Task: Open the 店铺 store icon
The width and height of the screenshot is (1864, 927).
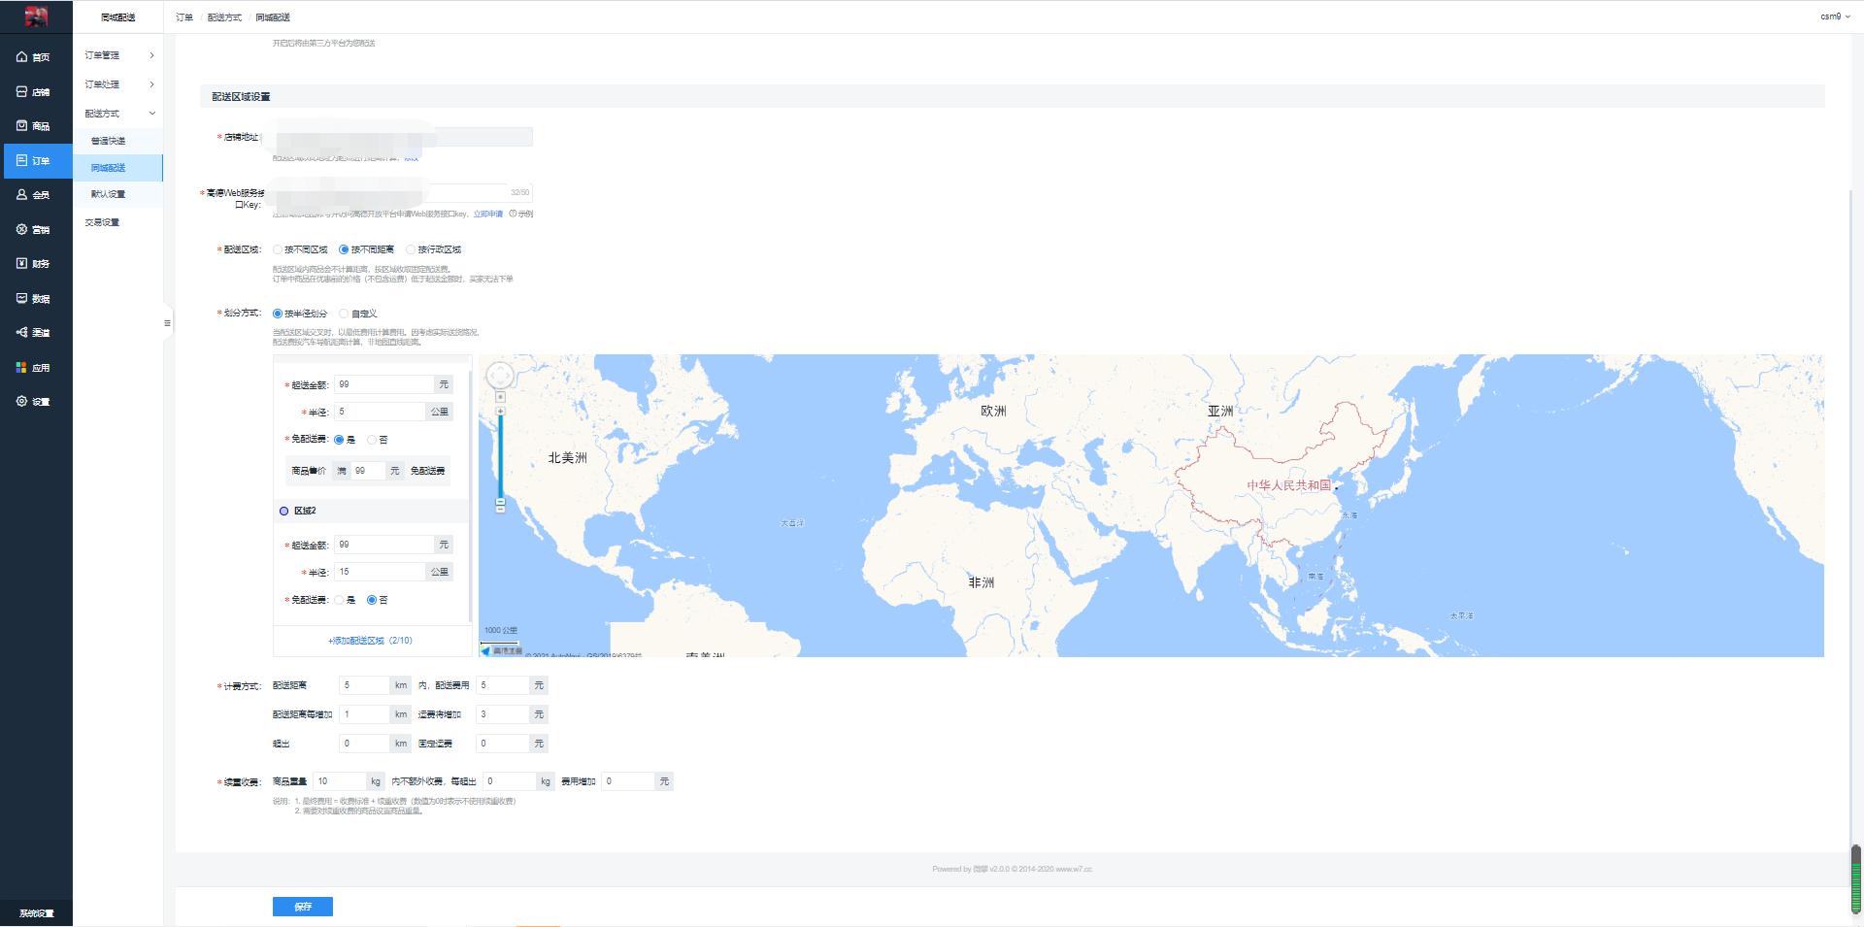Action: (x=21, y=92)
